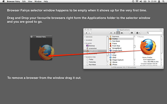The height and width of the screenshot is (104, 167).
Task: Go back with Finder's back arrow
Action: [86, 33]
